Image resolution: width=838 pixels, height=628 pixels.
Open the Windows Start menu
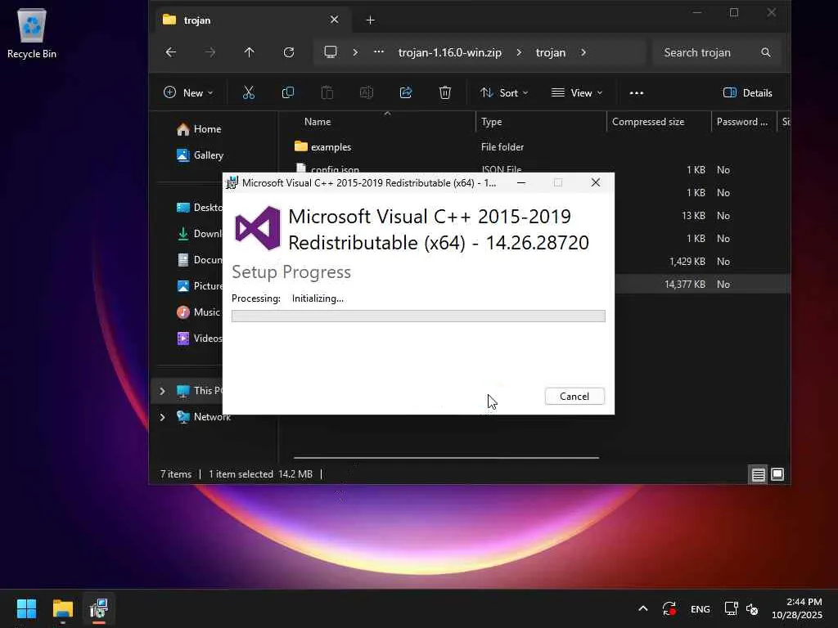point(26,608)
